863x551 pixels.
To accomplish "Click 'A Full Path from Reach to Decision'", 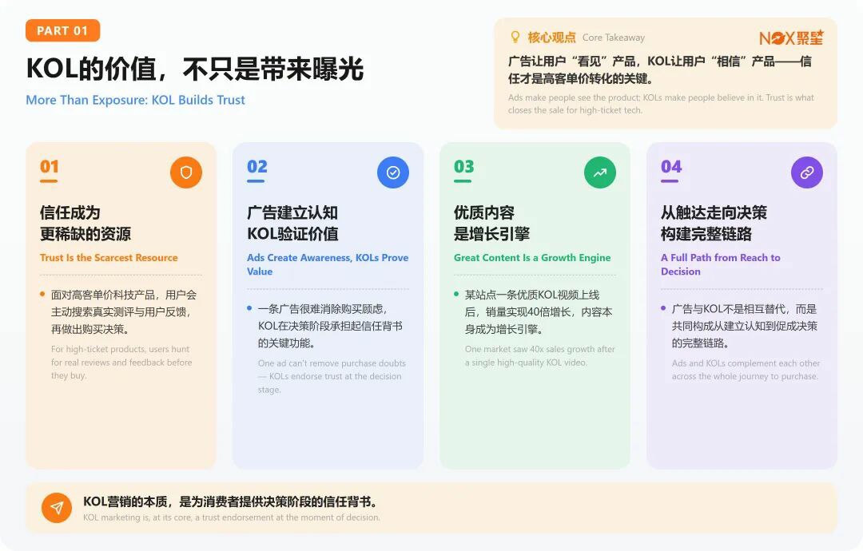I will point(721,264).
